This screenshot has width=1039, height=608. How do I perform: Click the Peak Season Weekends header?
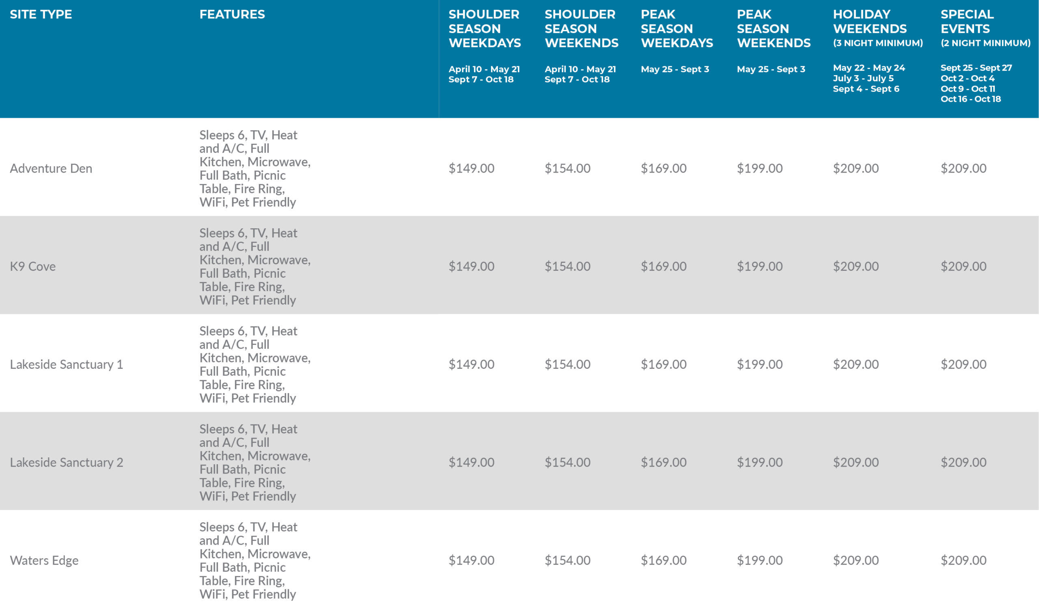[x=774, y=28]
